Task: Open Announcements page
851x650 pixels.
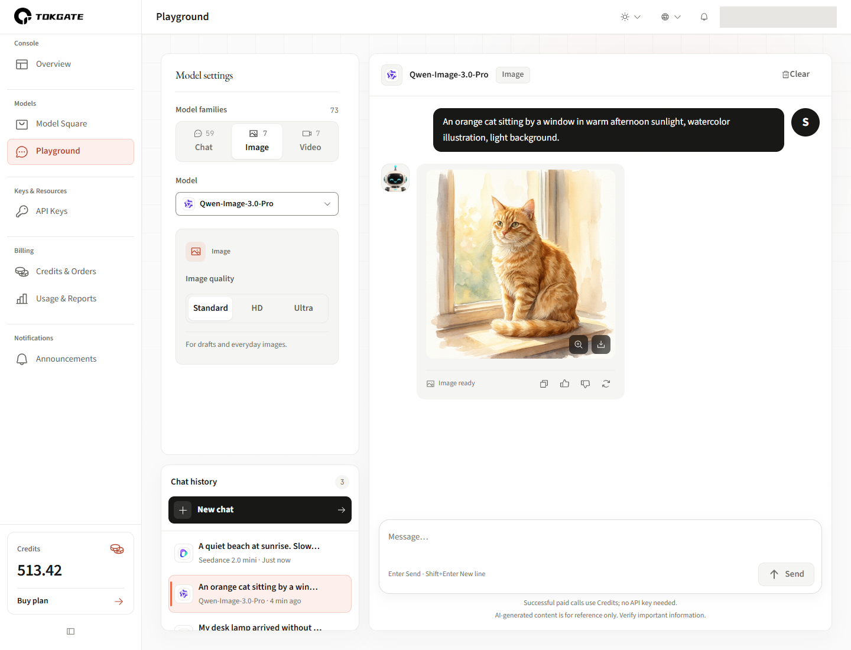Action: (x=70, y=359)
